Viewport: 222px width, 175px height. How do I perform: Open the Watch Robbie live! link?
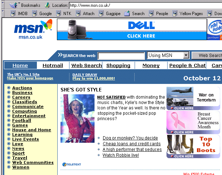121,155
